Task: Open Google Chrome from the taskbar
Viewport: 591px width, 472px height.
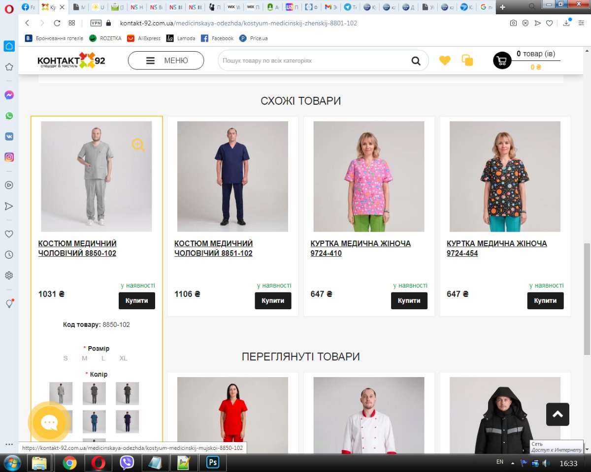Action: (x=69, y=463)
